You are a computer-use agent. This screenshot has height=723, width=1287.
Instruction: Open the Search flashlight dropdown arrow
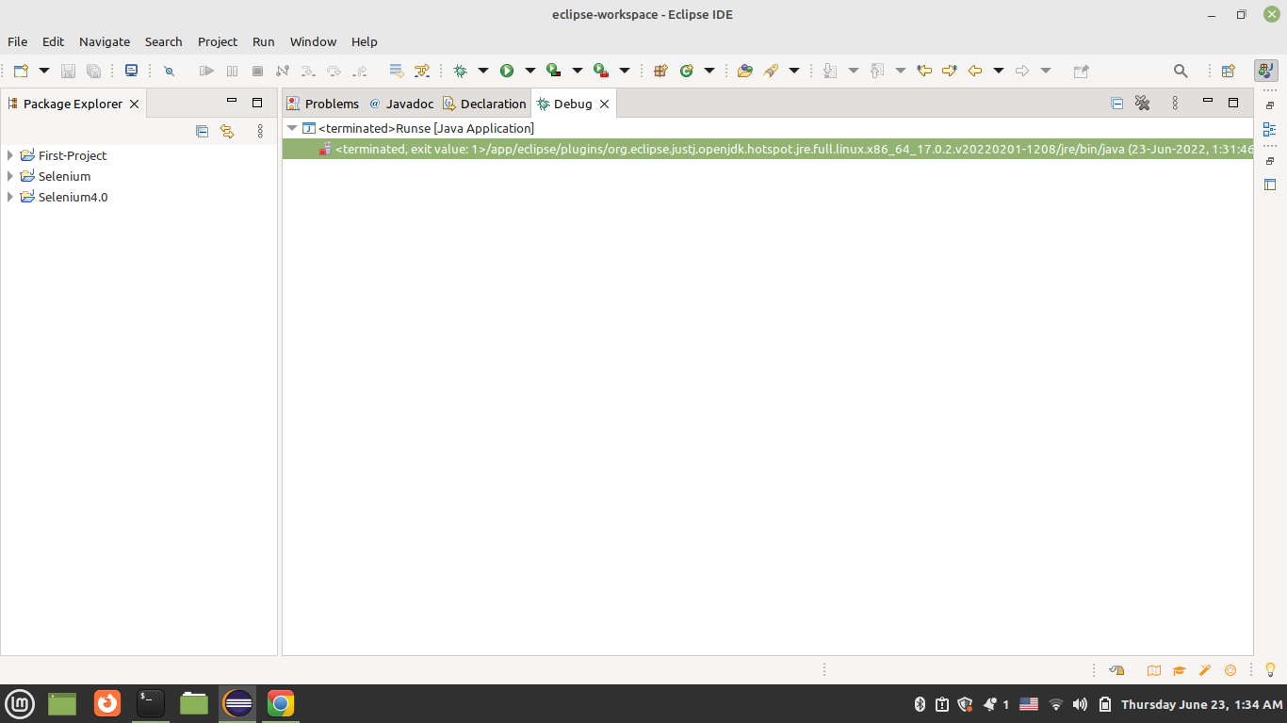point(794,71)
